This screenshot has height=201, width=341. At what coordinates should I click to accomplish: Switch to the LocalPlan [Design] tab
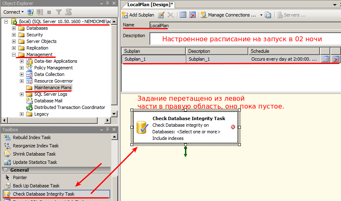tap(150, 5)
